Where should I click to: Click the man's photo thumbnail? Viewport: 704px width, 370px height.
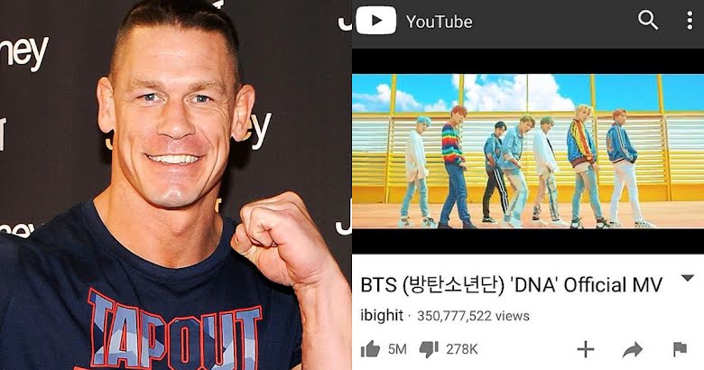(176, 185)
